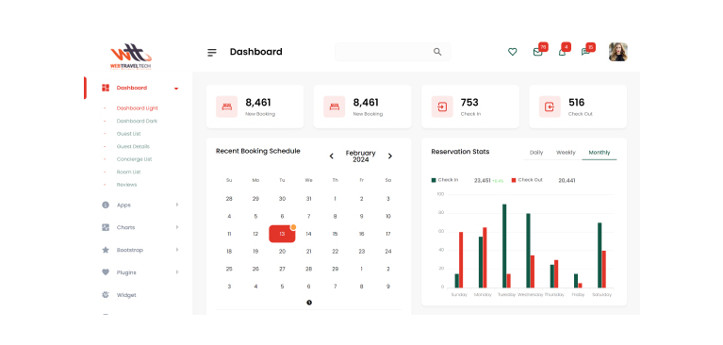This screenshot has height=345, width=723.
Task: Open the bell notifications icon
Action: coord(562,52)
